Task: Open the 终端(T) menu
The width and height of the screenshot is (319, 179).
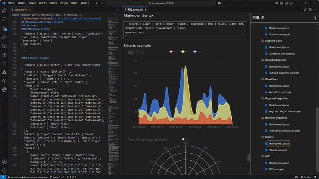Action: coord(74,3)
